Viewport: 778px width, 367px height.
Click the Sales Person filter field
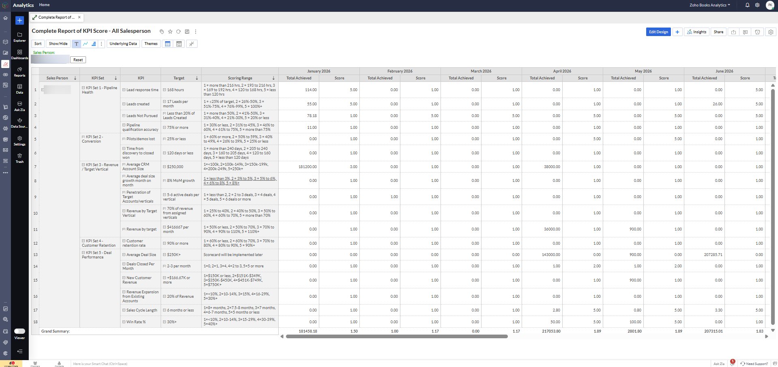[x=50, y=60]
